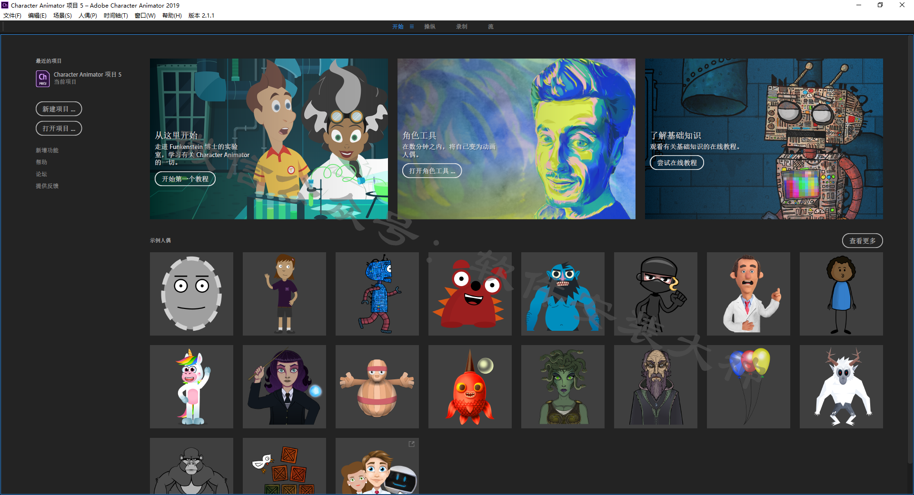Switch to the 操纵 workspace tab
This screenshot has width=914, height=495.
coord(430,27)
